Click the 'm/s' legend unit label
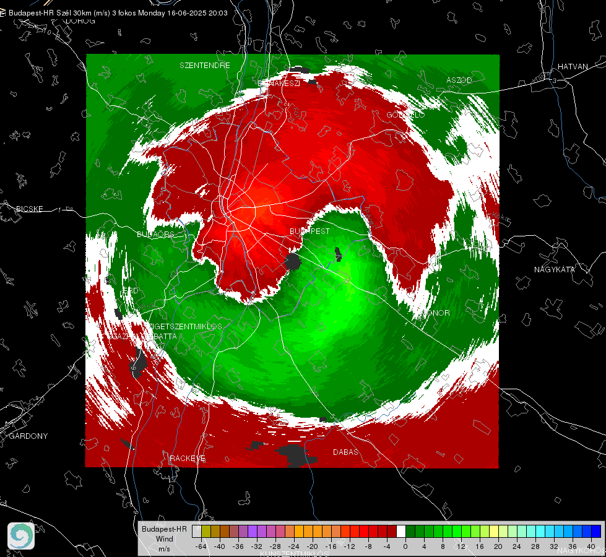 [x=164, y=549]
